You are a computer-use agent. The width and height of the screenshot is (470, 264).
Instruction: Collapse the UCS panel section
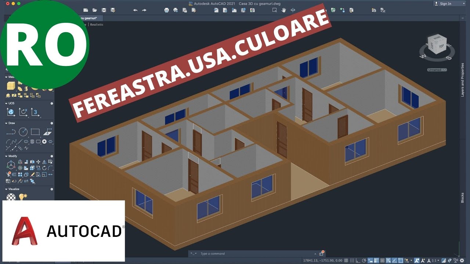[6, 103]
